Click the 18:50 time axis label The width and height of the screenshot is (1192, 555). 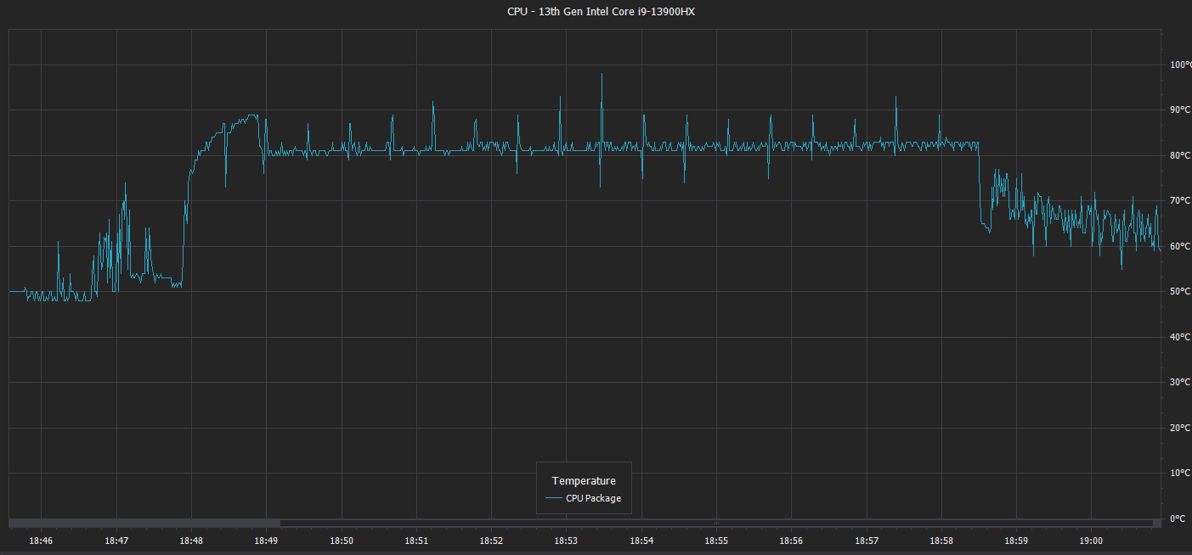pos(342,541)
